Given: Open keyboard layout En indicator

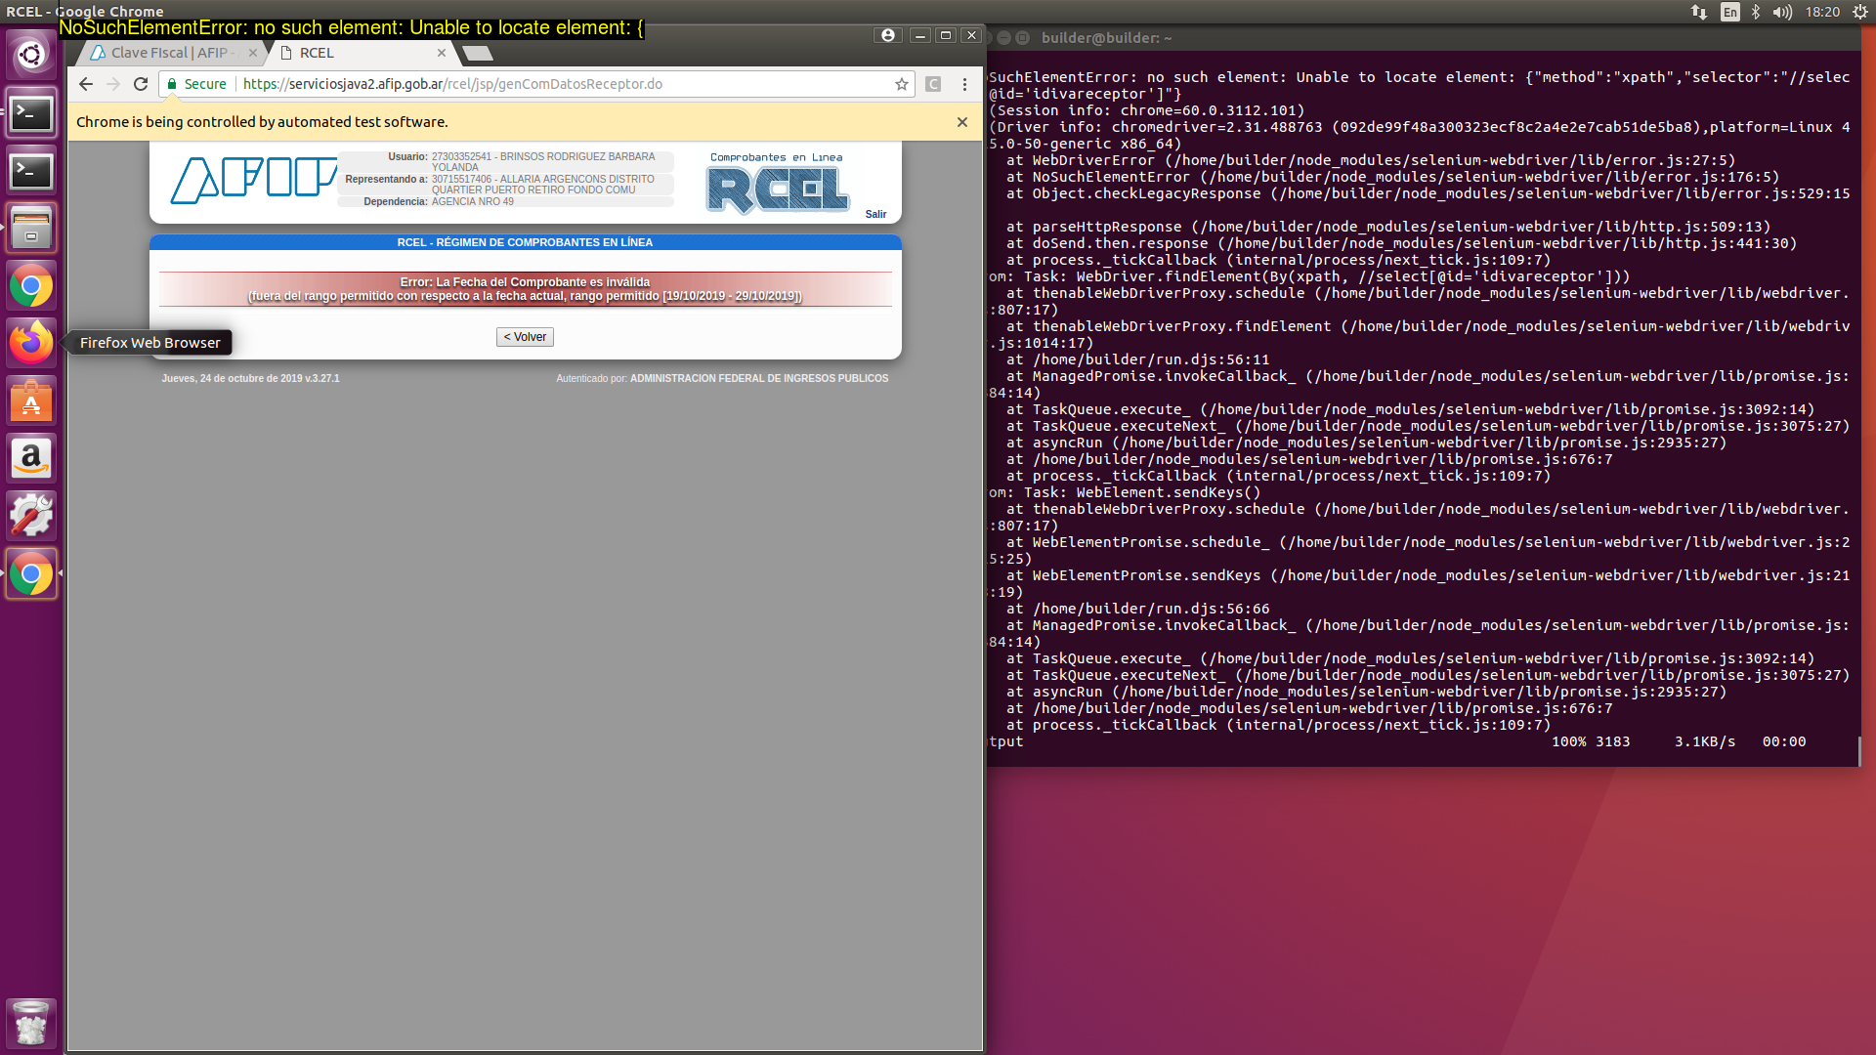Looking at the screenshot, I should 1730,12.
